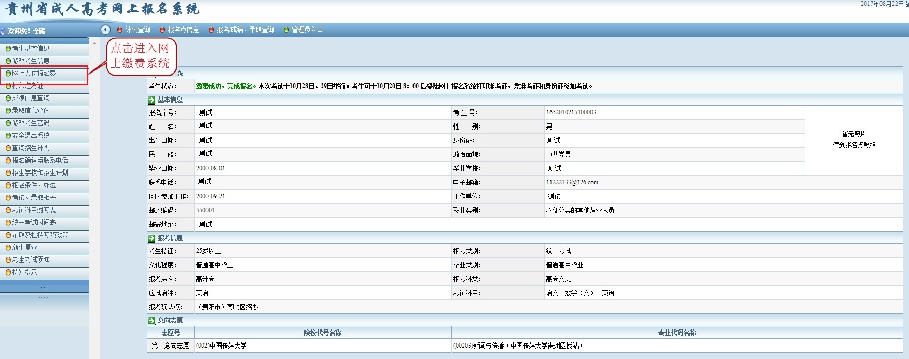Screen dimensions: 909x359
Task: Open 修改考生密码 link
Action: 31,123
